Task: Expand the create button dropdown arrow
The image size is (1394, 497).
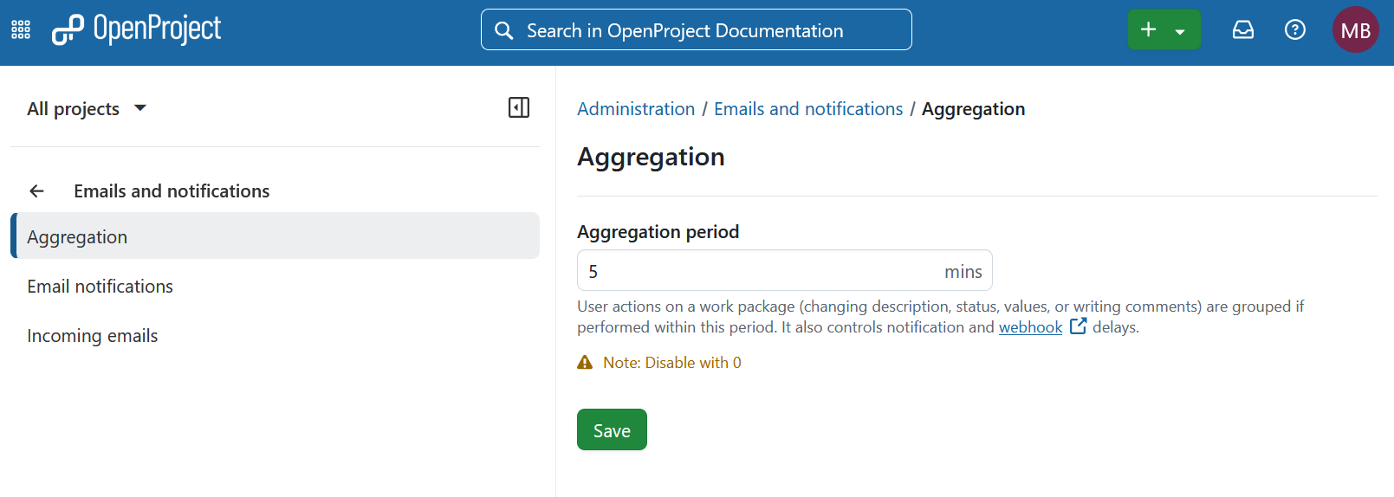Action: click(1181, 31)
